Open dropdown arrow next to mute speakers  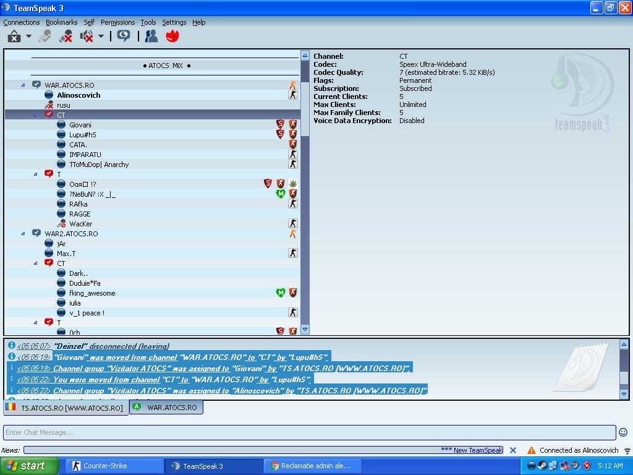(101, 36)
